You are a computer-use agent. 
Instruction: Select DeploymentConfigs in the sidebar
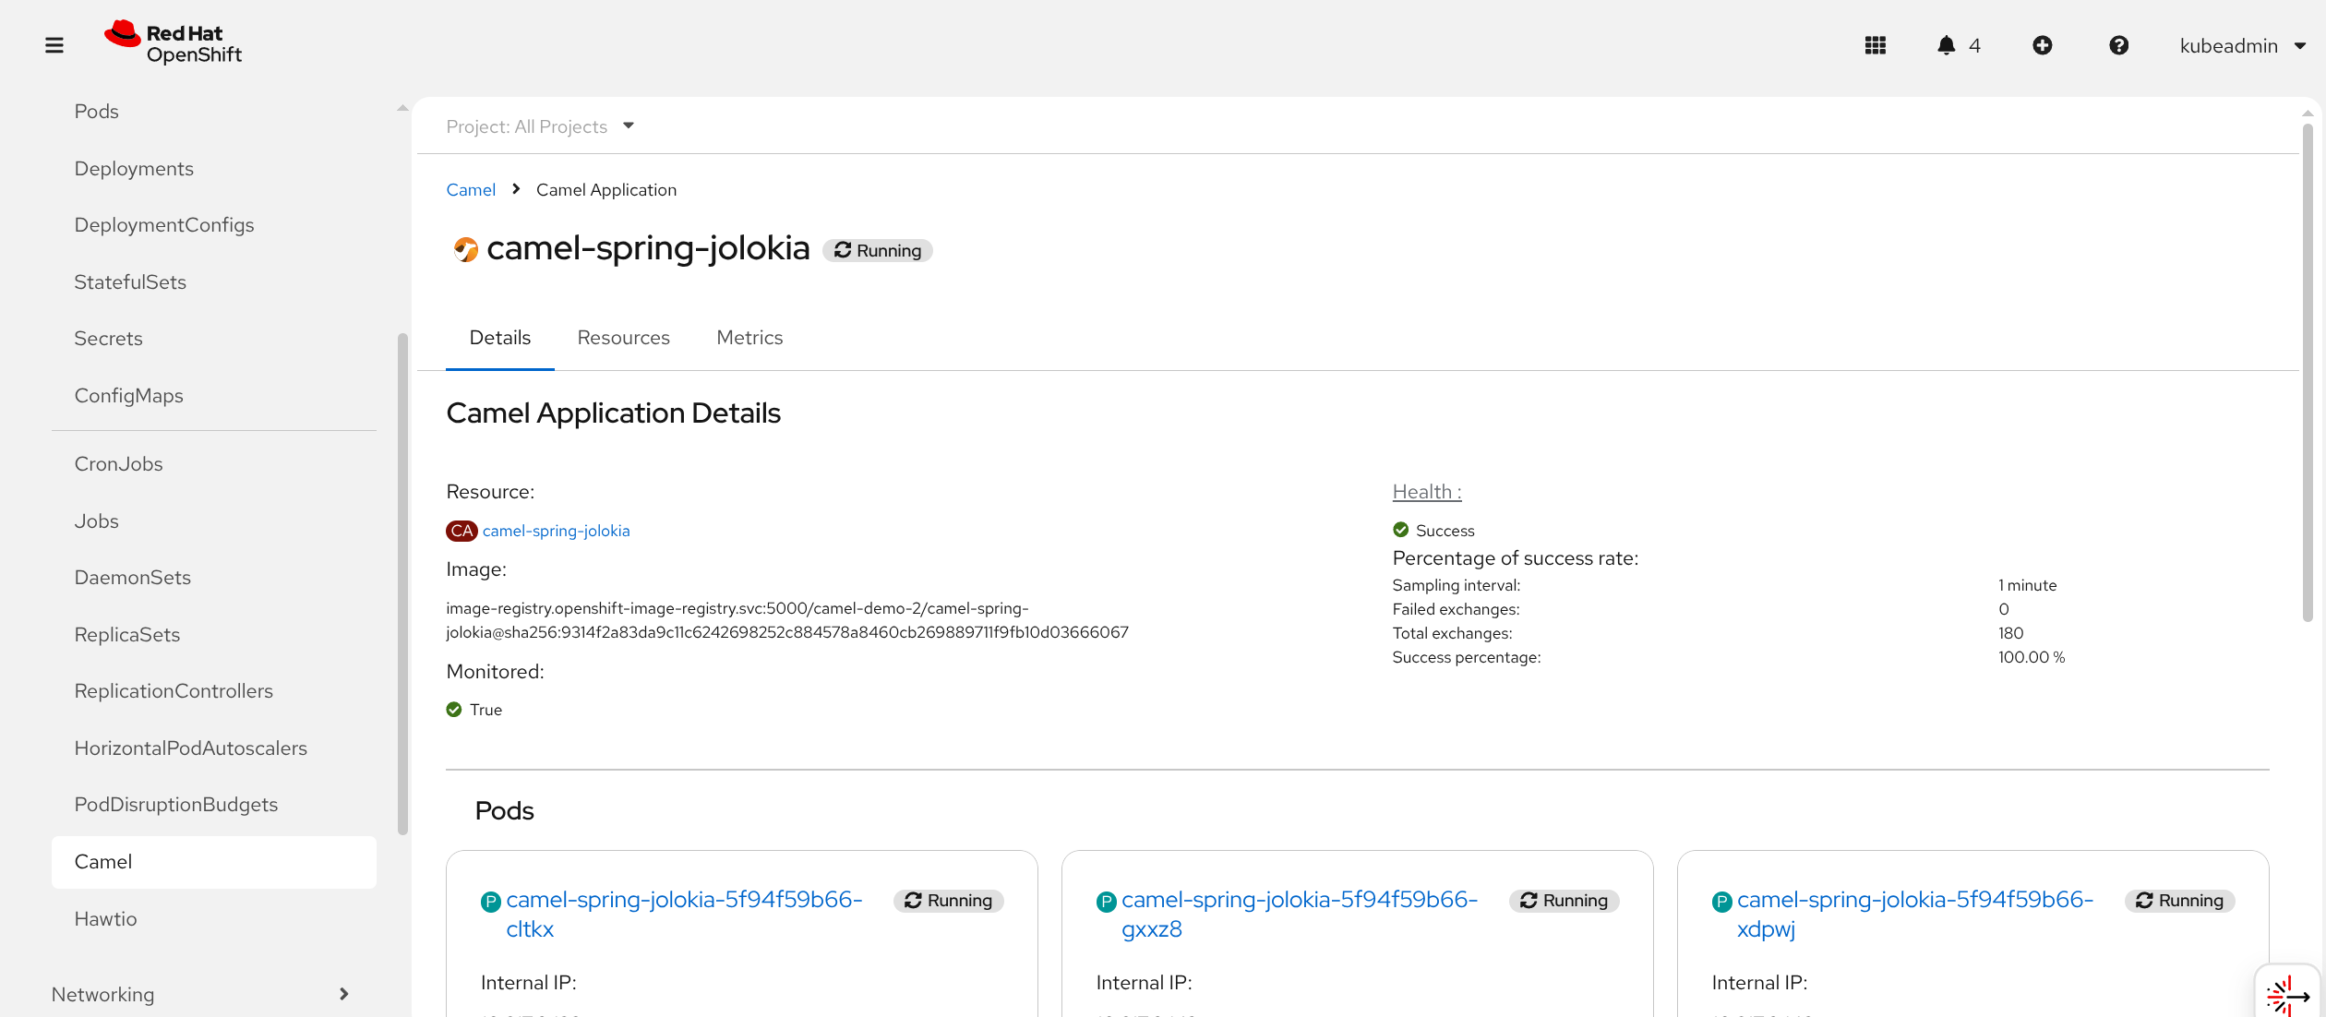(x=164, y=225)
